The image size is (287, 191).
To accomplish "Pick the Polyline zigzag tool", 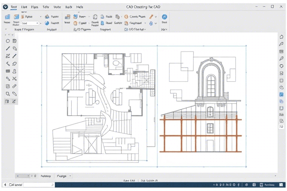I will coord(8,56).
